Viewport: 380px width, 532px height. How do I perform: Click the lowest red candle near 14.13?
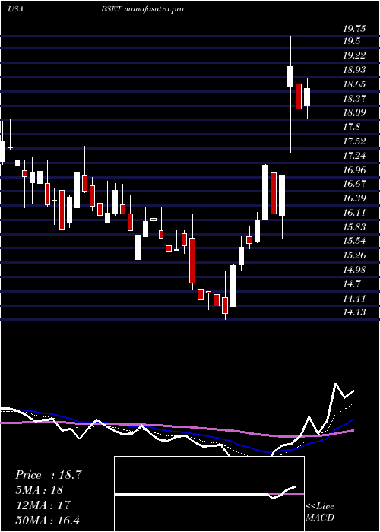point(225,296)
